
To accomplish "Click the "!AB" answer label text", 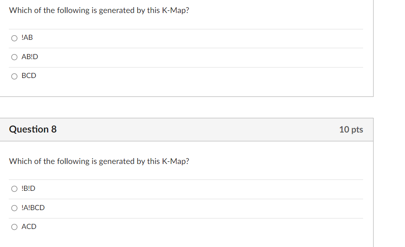I will point(27,38).
